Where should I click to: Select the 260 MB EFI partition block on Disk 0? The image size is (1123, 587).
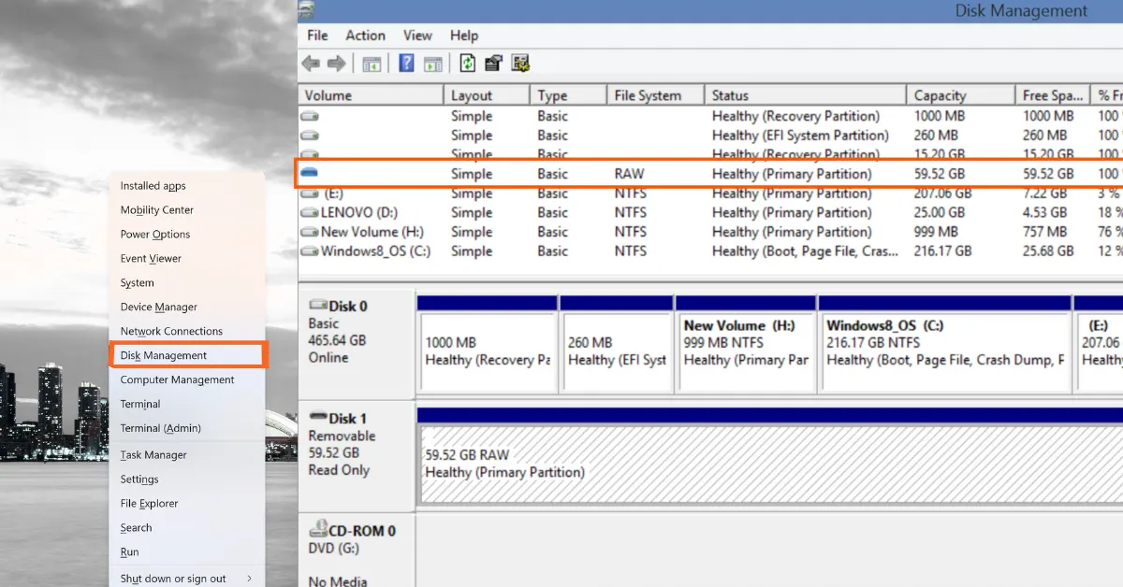click(617, 343)
